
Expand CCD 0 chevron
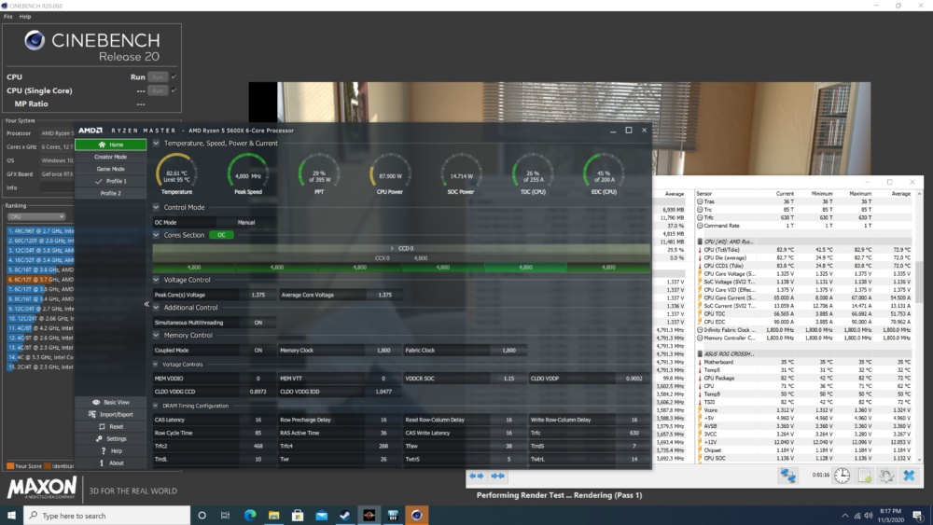[392, 249]
